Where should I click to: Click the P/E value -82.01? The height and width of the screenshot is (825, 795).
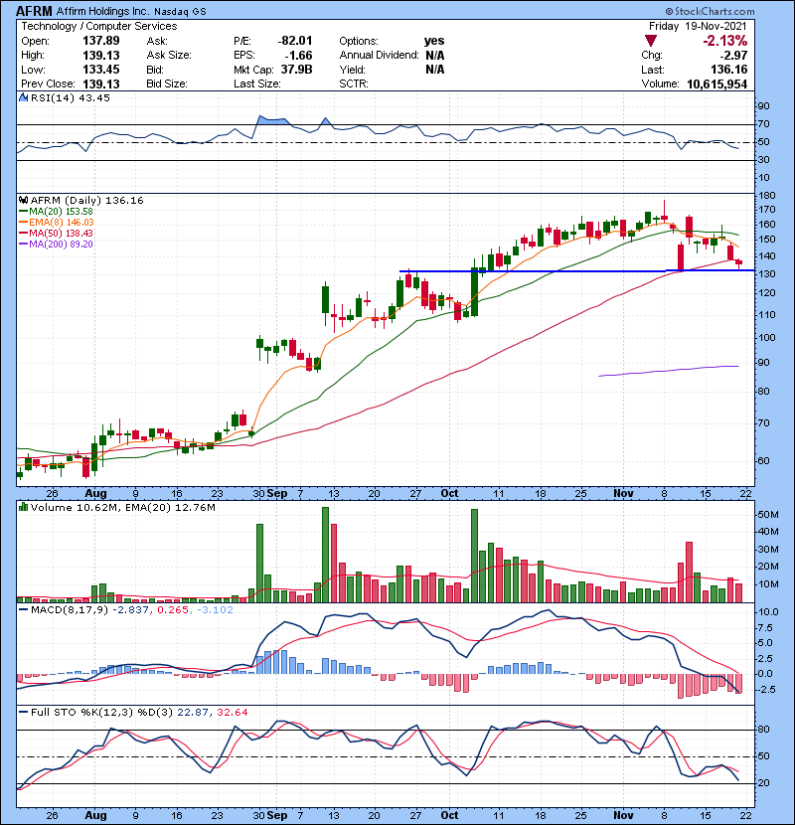pyautogui.click(x=295, y=41)
